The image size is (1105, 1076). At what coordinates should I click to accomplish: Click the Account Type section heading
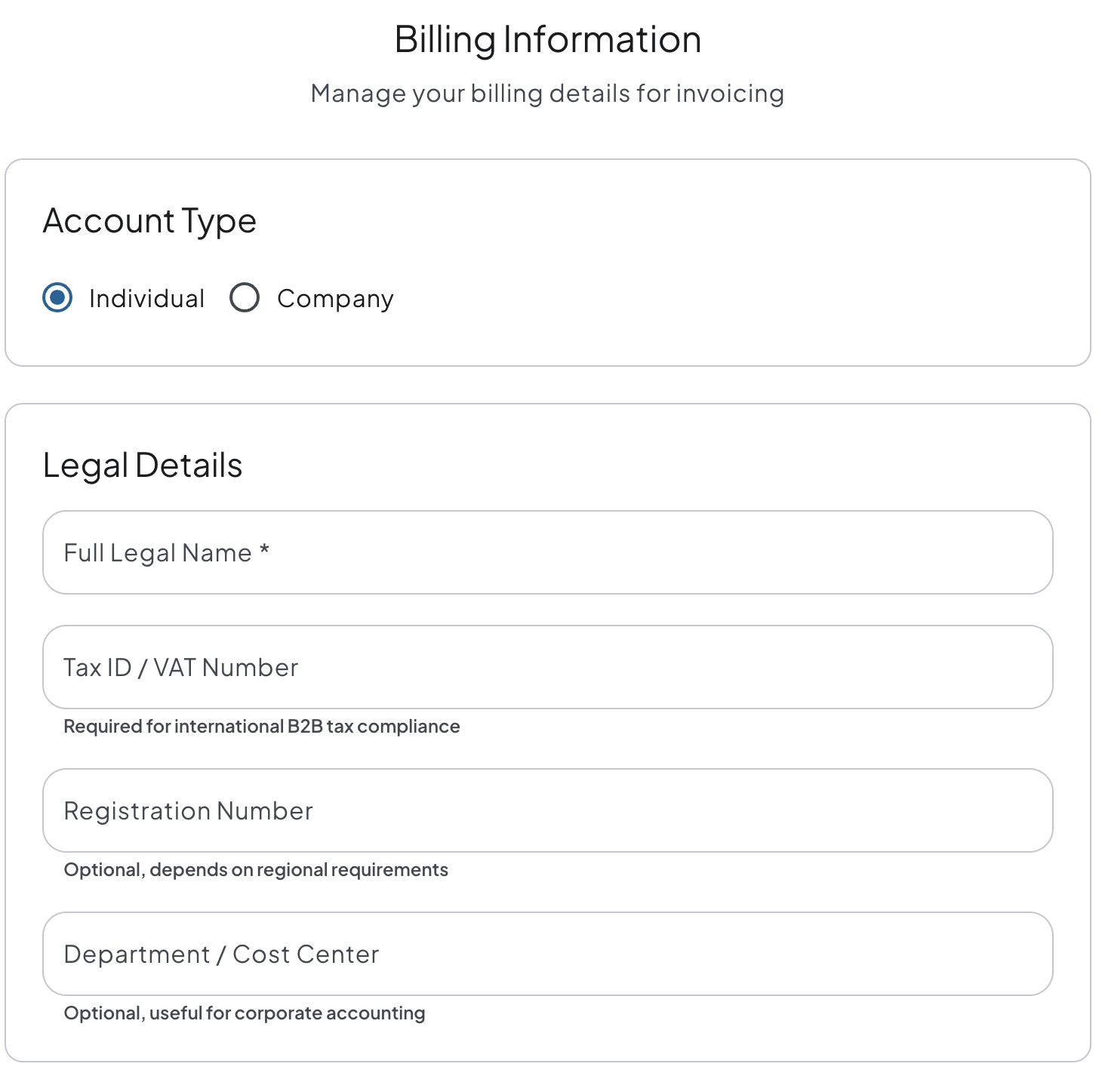[x=149, y=221]
